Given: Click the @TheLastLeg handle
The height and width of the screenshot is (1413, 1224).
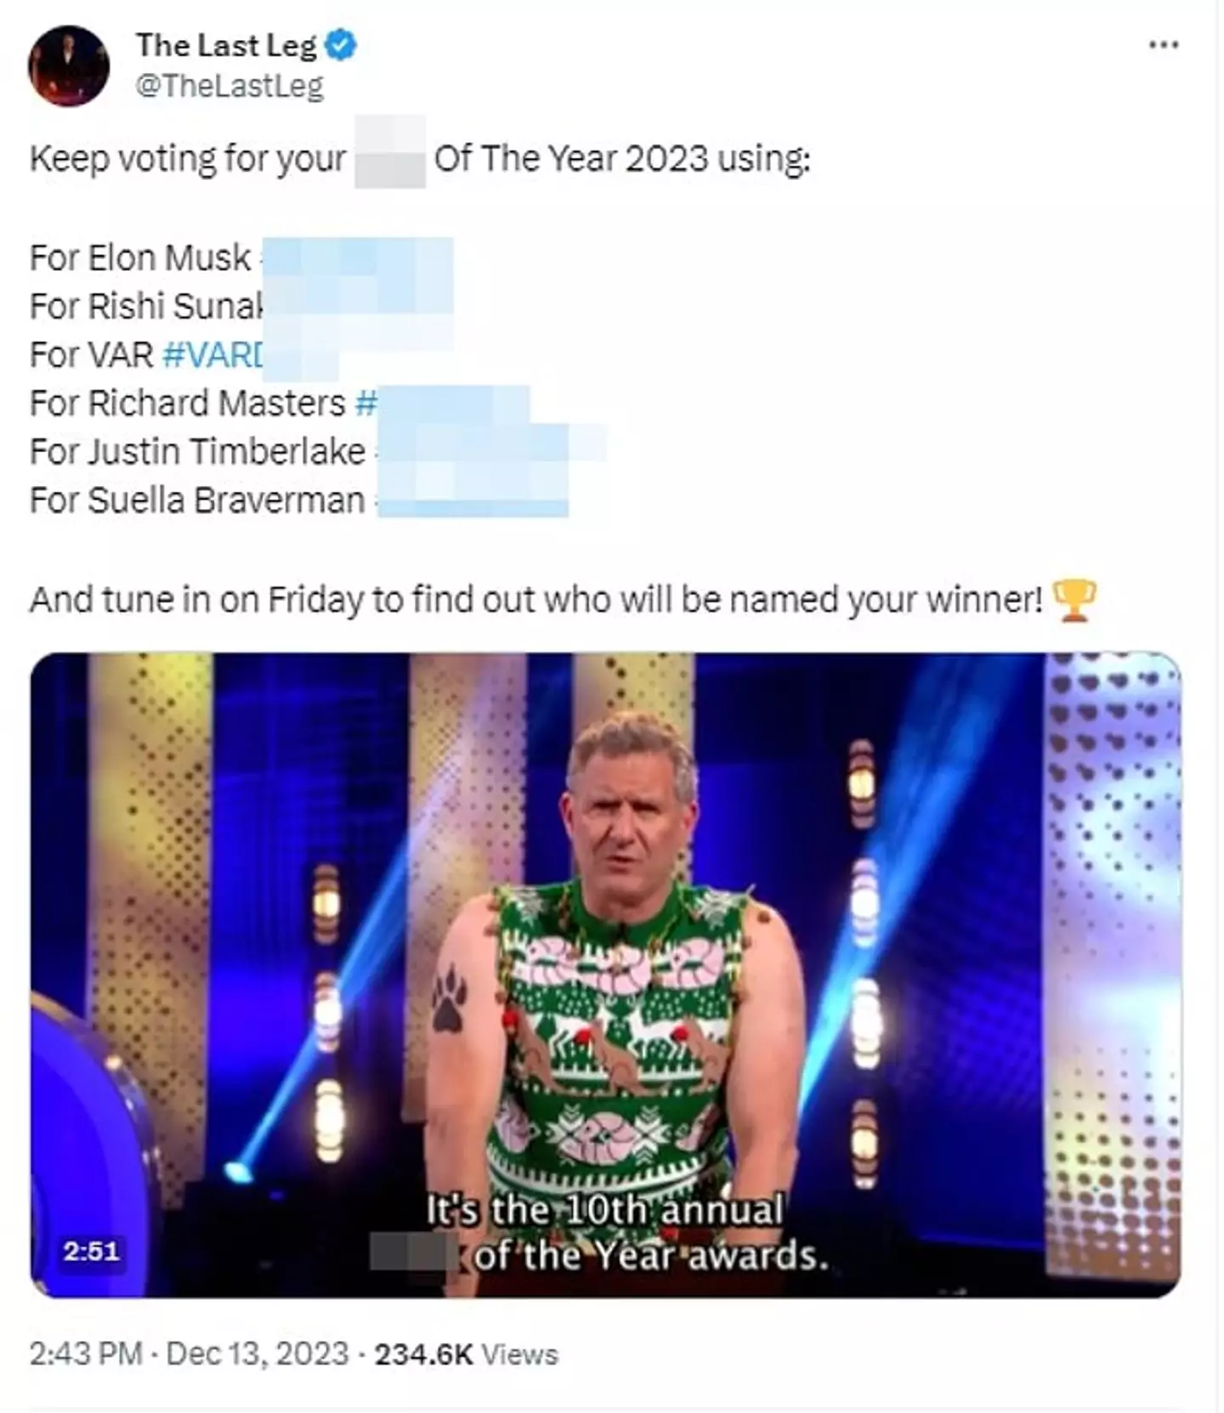Looking at the screenshot, I should (x=229, y=86).
